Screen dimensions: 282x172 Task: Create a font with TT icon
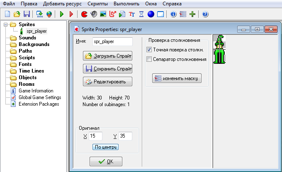132,14
